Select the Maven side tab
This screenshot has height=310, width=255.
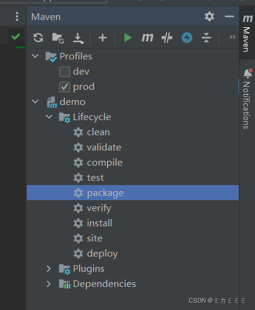247,33
